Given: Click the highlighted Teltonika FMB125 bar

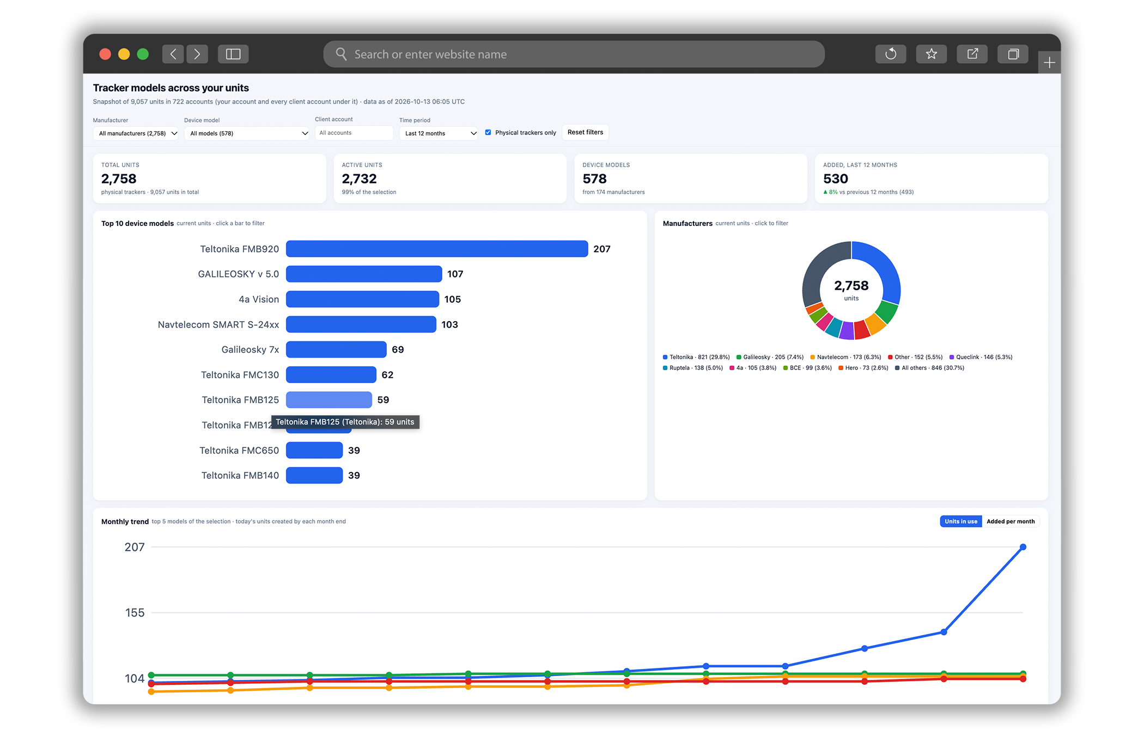Looking at the screenshot, I should coord(329,400).
